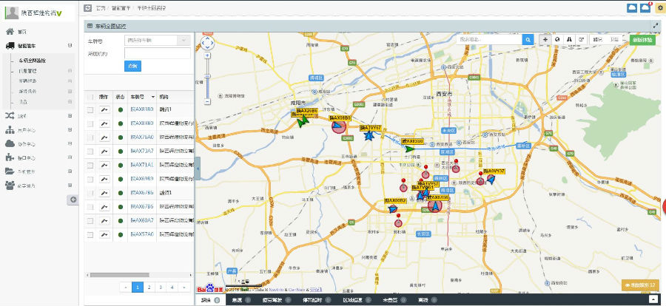Click the sort arrow on 车牌号 column
This screenshot has width=666, height=306.
(x=153, y=97)
